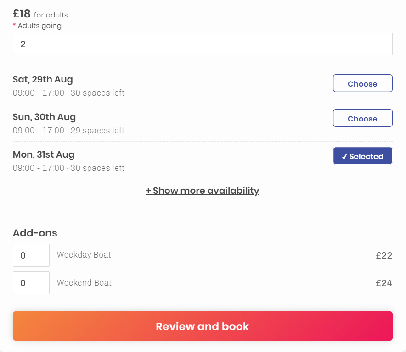Choose the Sun, 30th Aug date
The width and height of the screenshot is (406, 352).
pyautogui.click(x=362, y=118)
